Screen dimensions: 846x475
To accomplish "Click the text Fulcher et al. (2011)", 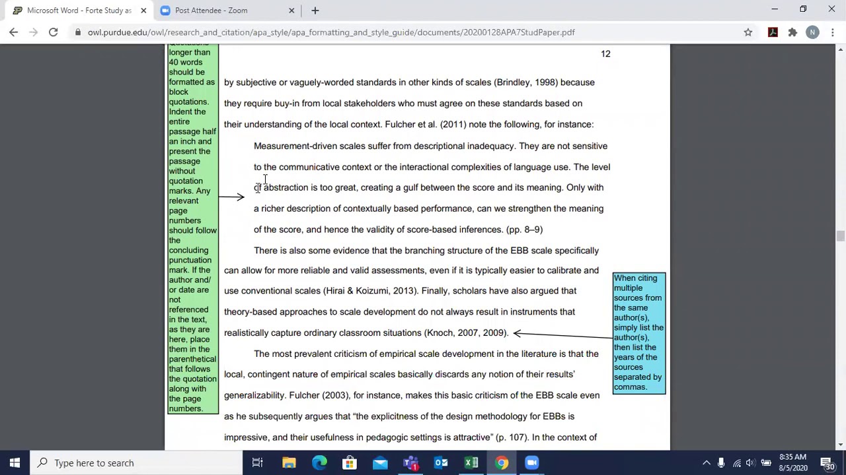I will pyautogui.click(x=426, y=124).
